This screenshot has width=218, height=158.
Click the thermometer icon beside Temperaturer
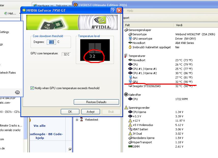click(126, 56)
